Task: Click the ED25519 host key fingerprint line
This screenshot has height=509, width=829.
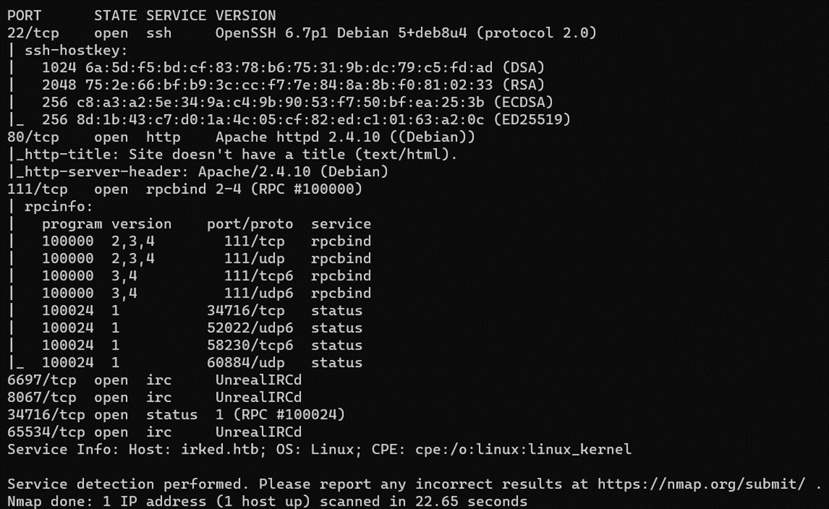Action: coord(306,120)
